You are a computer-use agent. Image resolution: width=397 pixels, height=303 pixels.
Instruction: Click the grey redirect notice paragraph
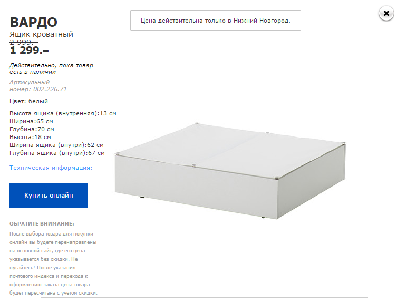pyautogui.click(x=54, y=263)
